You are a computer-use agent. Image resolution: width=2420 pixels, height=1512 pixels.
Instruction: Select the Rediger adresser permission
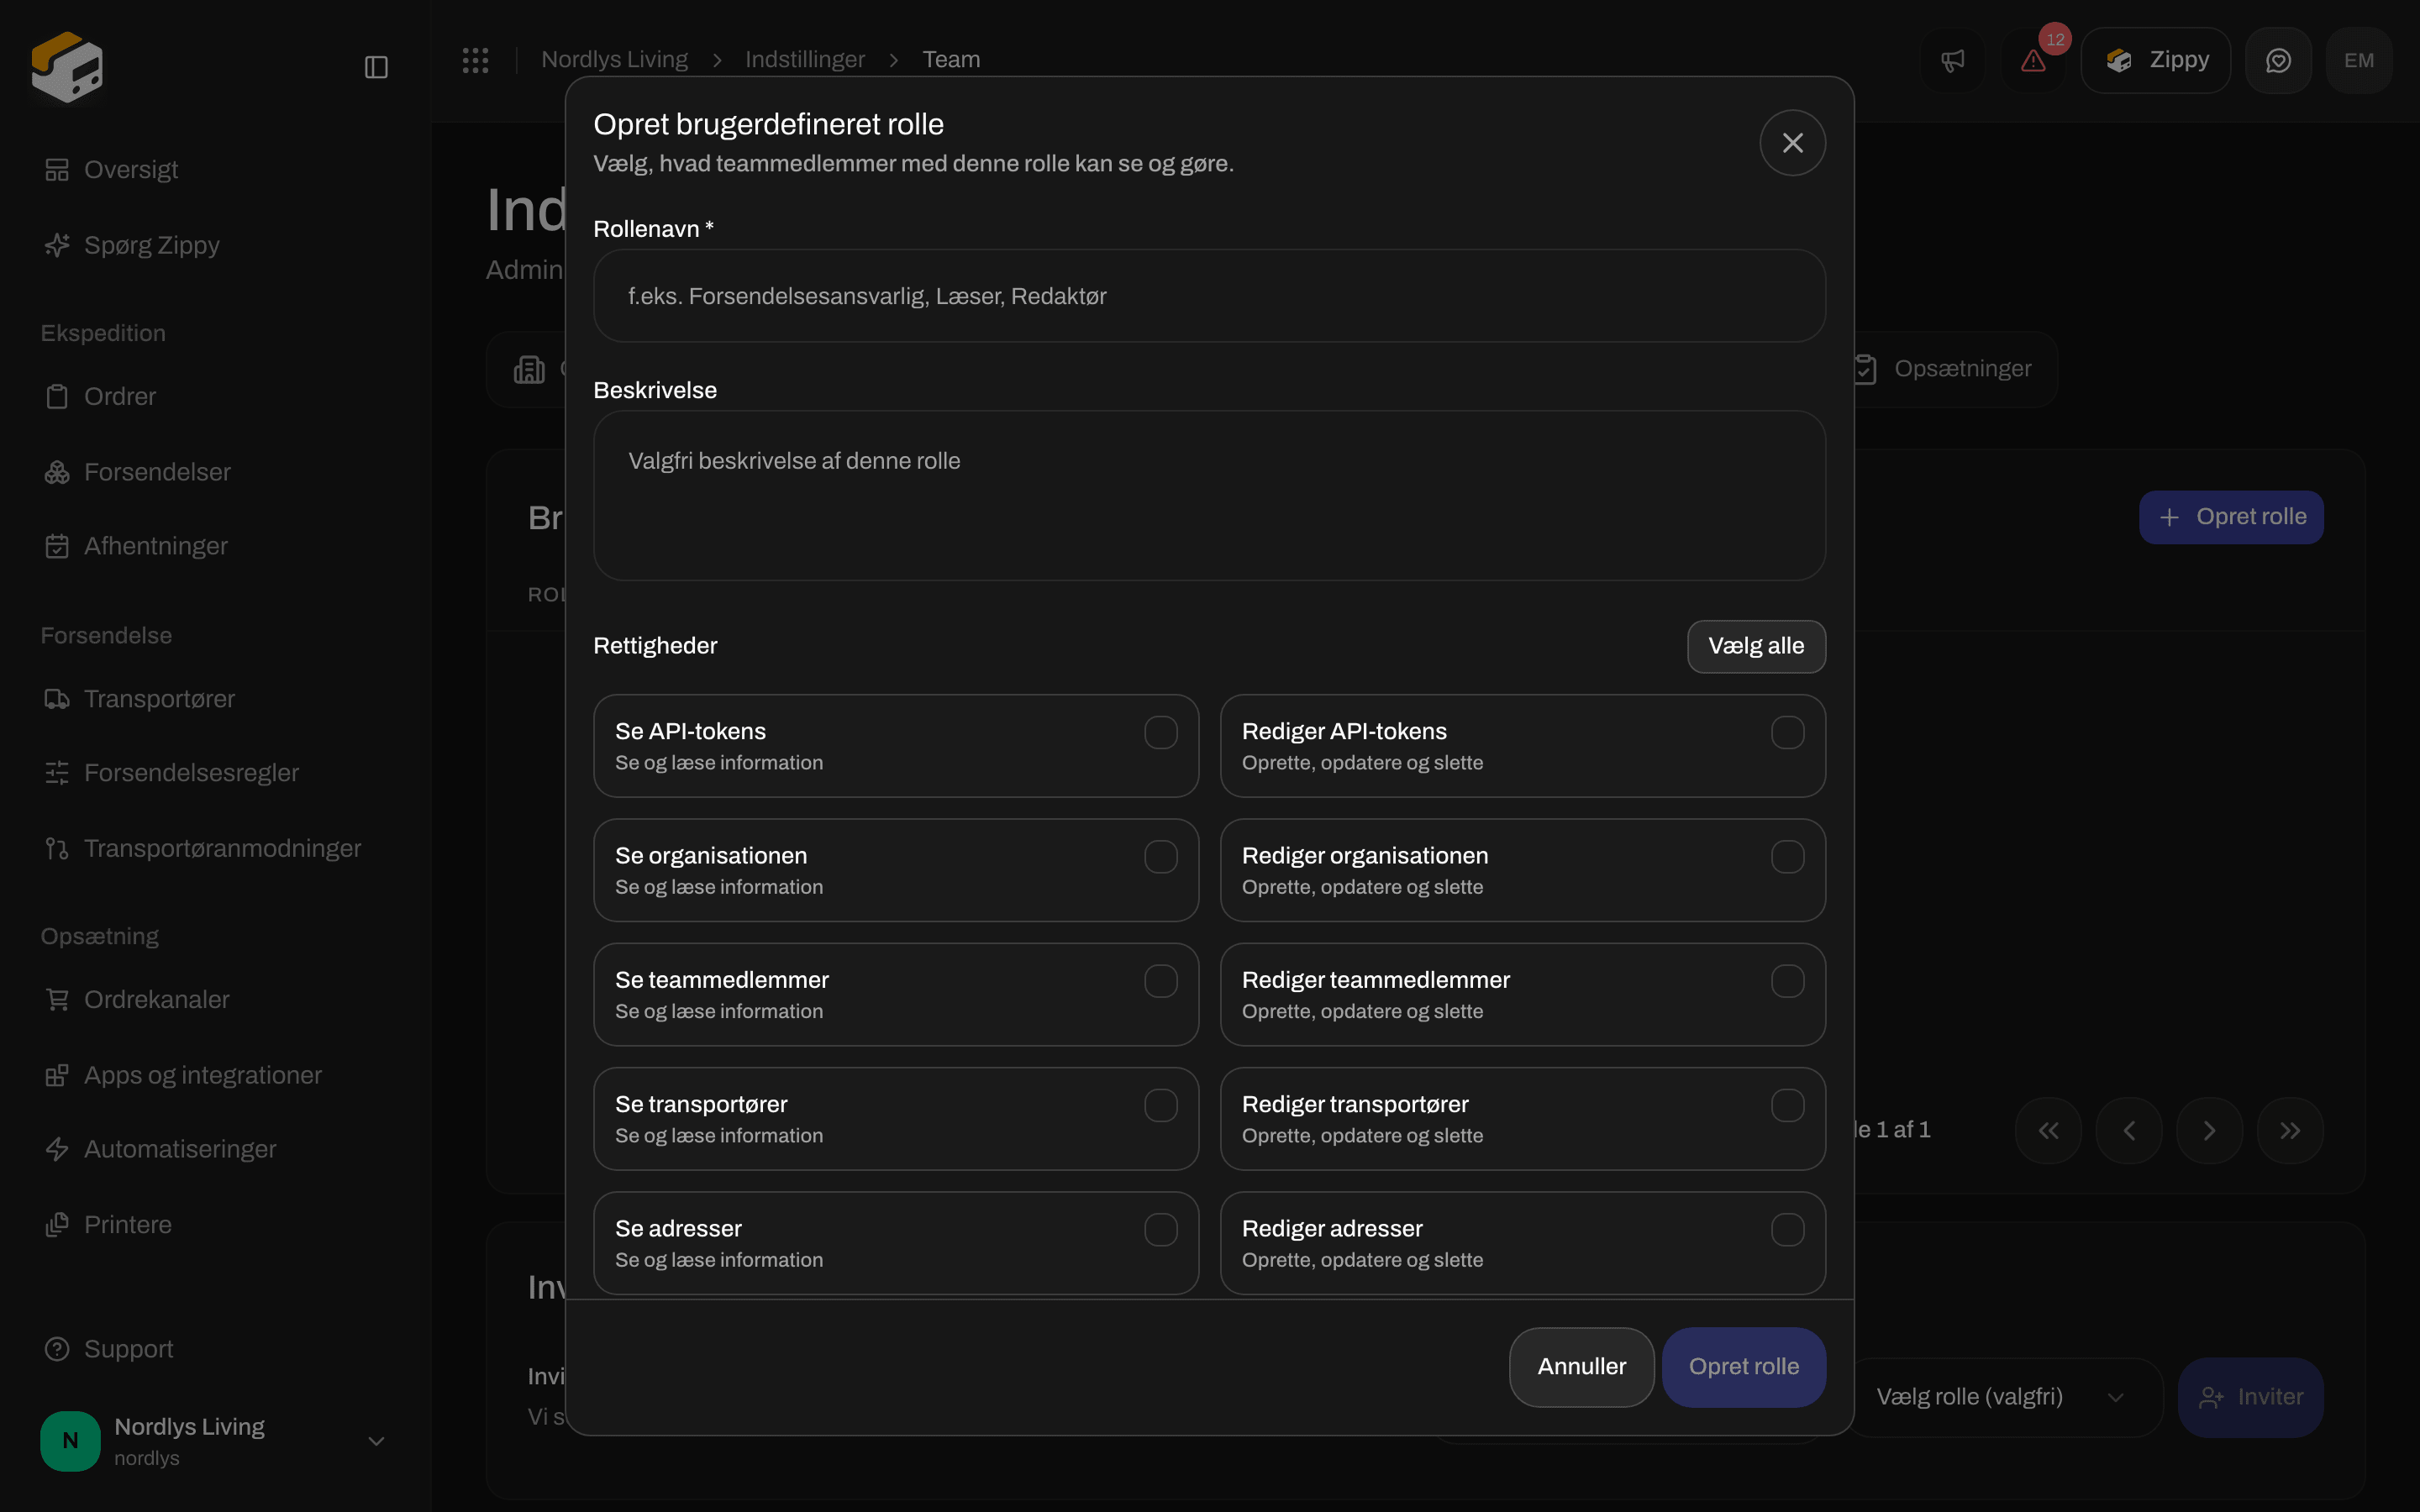coord(1787,1230)
